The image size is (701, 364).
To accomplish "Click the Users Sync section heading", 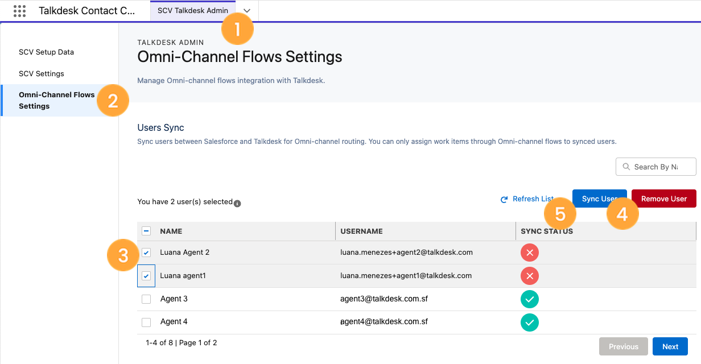I will point(161,128).
